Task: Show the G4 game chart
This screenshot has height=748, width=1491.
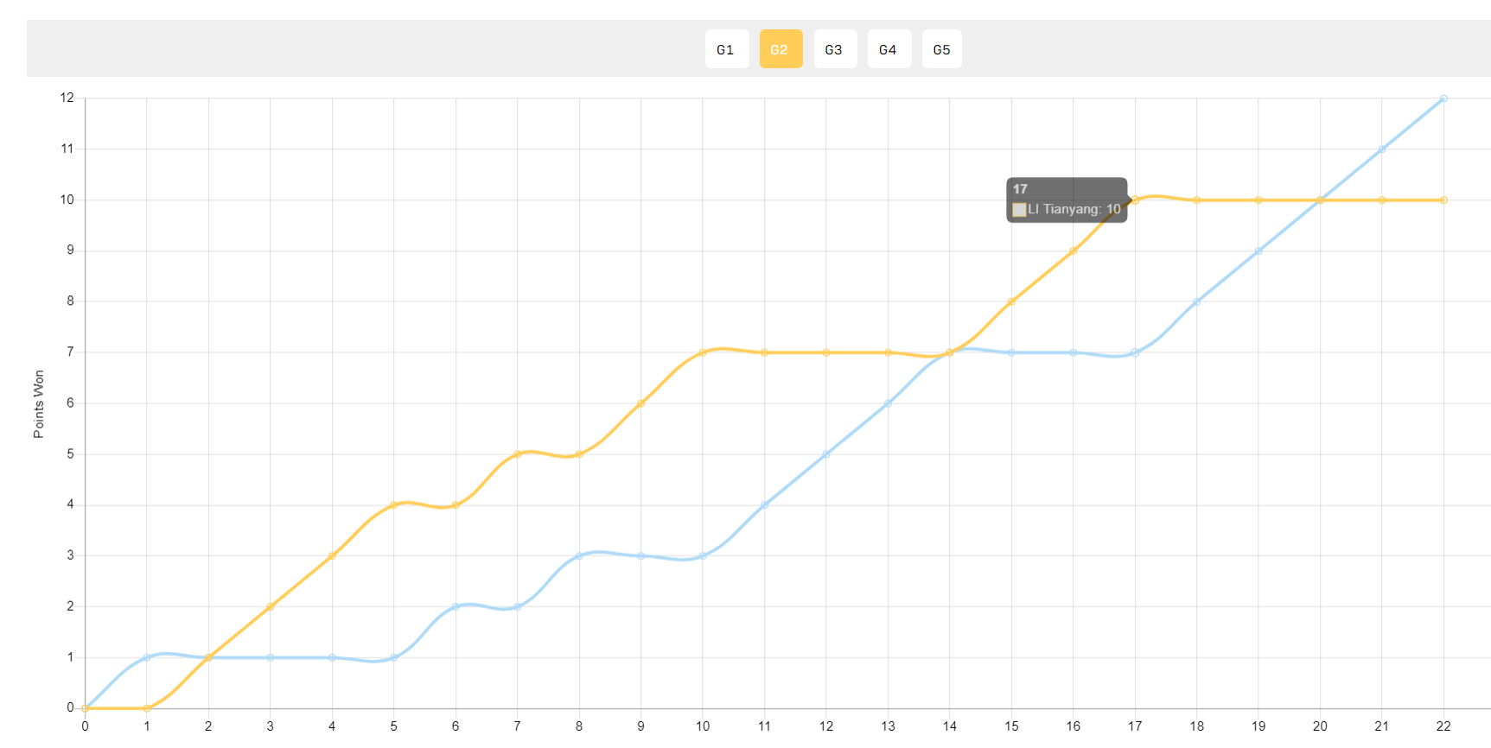Action: [889, 49]
